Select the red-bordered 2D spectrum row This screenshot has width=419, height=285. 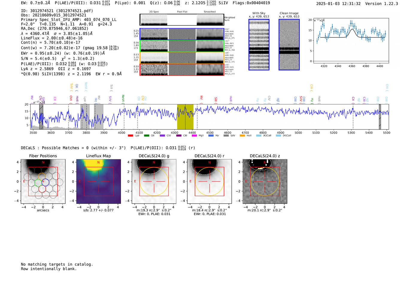pos(182,69)
